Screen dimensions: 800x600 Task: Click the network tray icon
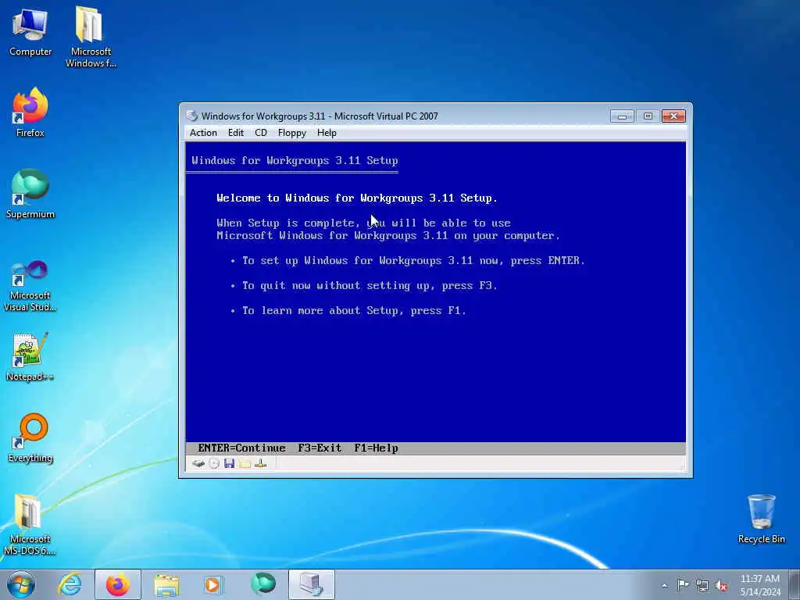pos(702,585)
